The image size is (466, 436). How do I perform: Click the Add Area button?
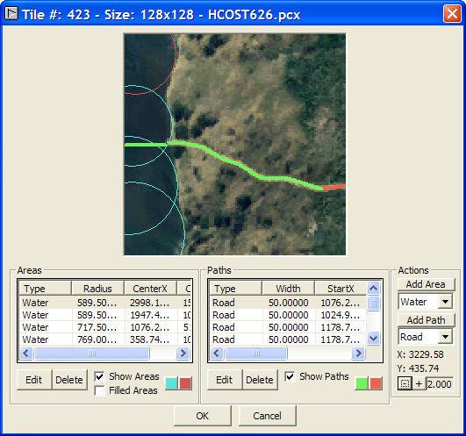click(x=426, y=284)
